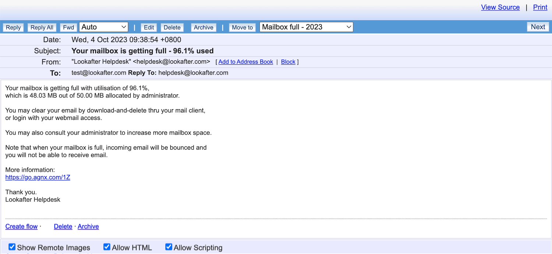Disable the Allow Scripting checkbox

(x=169, y=247)
